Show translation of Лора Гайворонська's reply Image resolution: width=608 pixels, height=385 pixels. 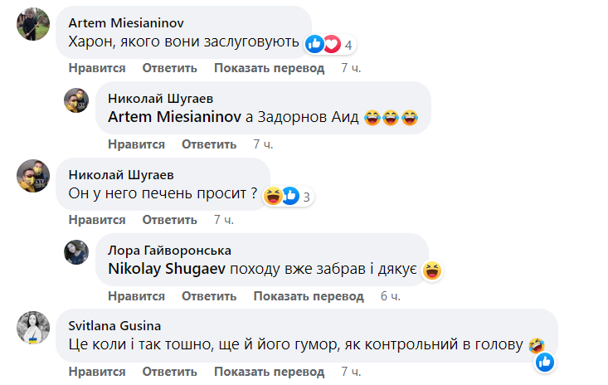point(309,296)
